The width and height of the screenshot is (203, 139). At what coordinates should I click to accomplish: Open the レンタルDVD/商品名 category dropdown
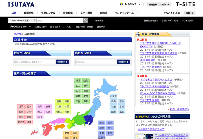pos(22,21)
